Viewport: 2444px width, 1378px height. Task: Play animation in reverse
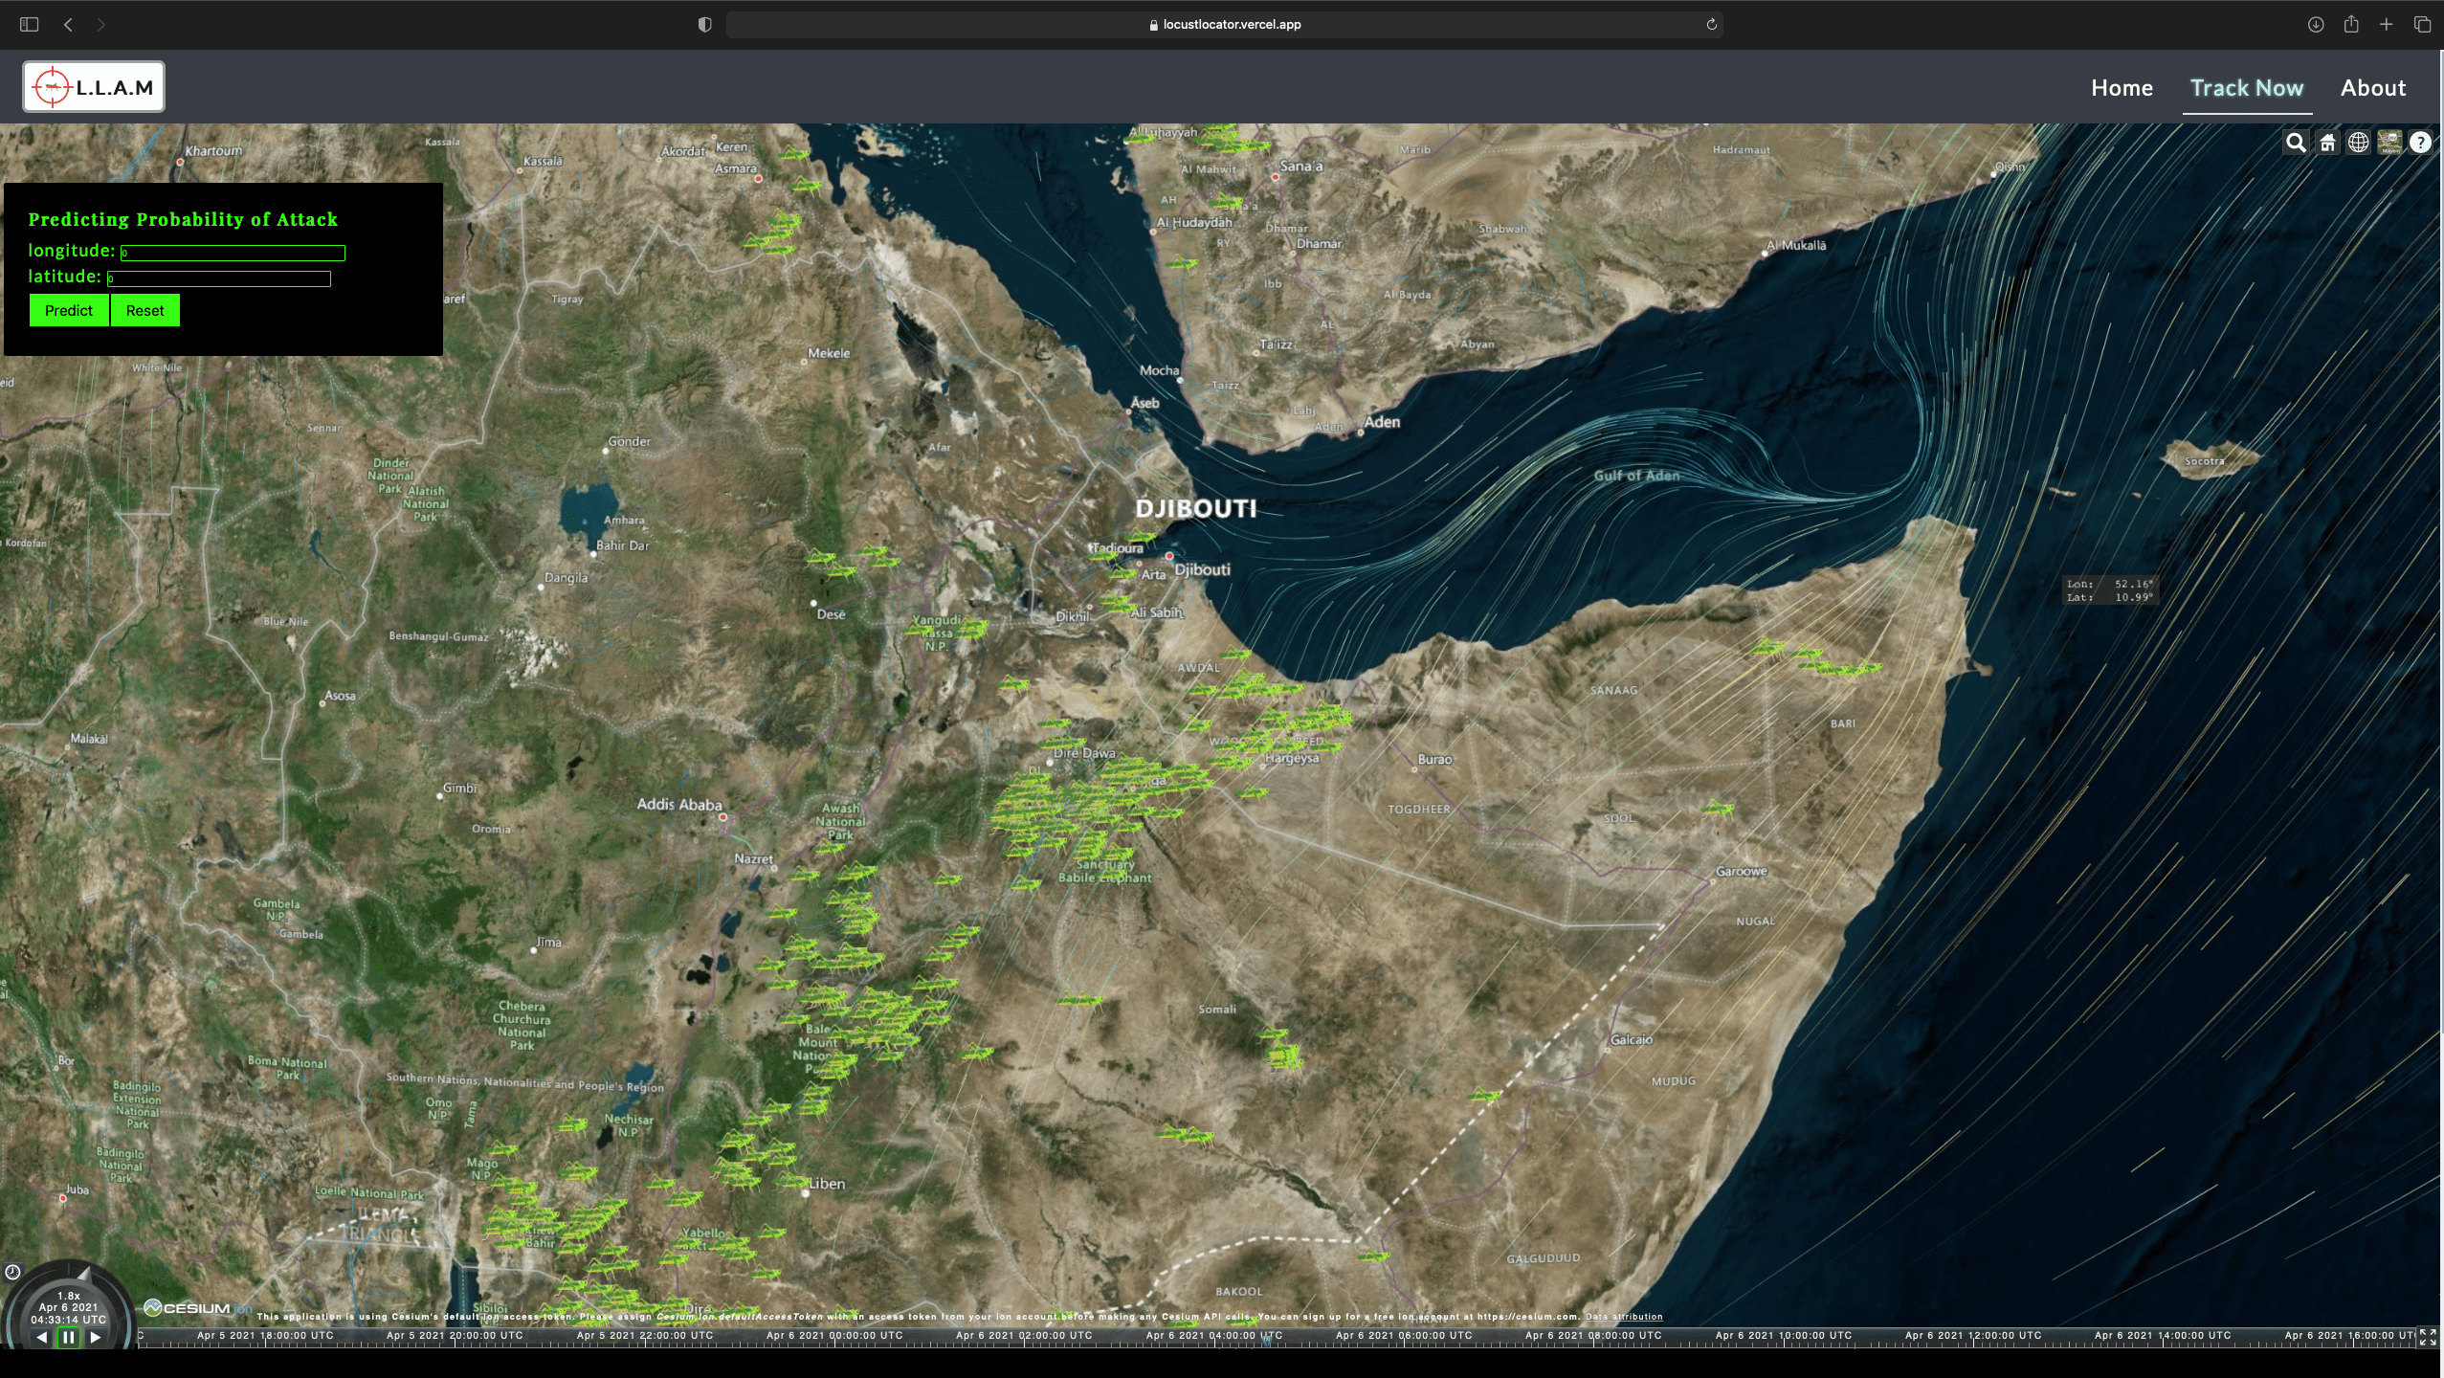pos(41,1338)
